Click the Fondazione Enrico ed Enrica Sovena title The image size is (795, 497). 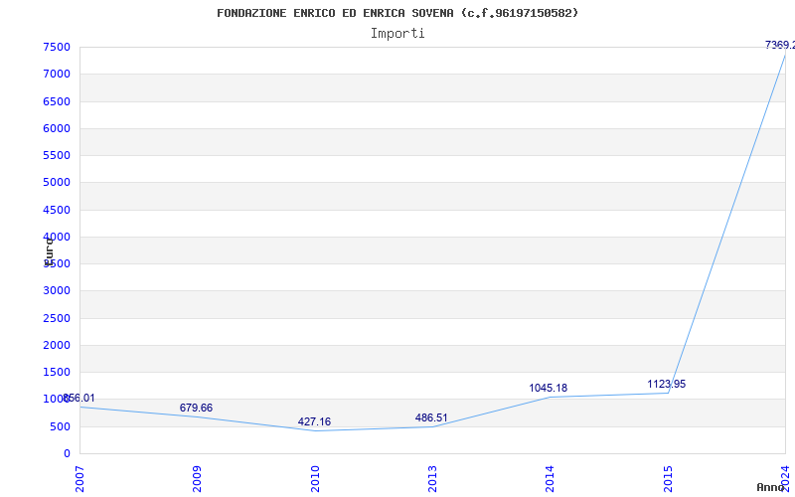[x=397, y=13]
